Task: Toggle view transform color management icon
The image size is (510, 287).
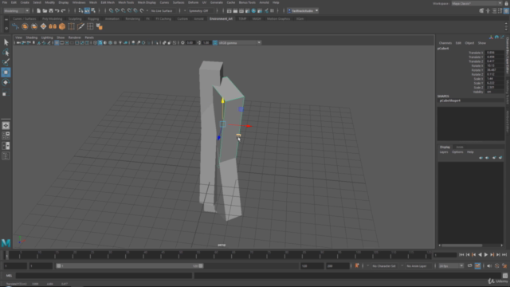Action: click(215, 42)
